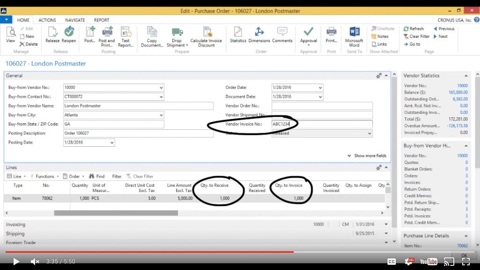Screen dimensions: 480x270
Task: Open OneNote attachment
Action: [383, 28]
